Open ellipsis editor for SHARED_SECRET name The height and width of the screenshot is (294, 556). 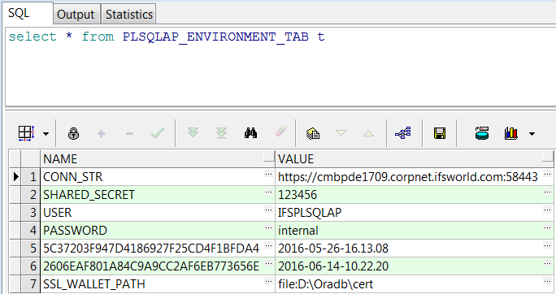coord(268,192)
